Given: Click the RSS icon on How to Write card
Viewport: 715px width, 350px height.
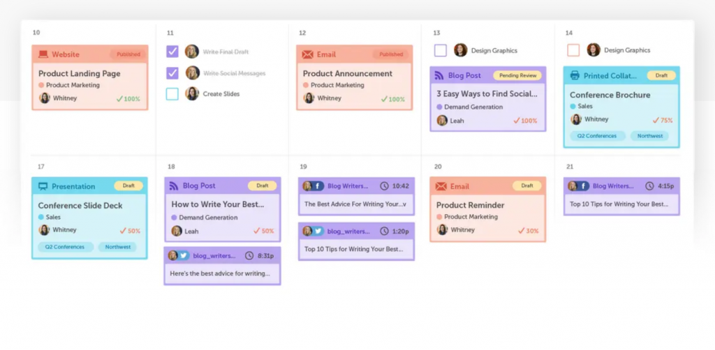Looking at the screenshot, I should tap(174, 185).
